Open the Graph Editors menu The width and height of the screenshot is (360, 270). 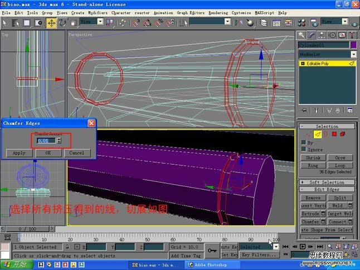[x=191, y=13]
